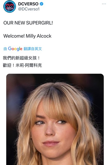Visit the @DCverso1 handle
Viewport: 110px width, 165px height.
(x=29, y=9)
